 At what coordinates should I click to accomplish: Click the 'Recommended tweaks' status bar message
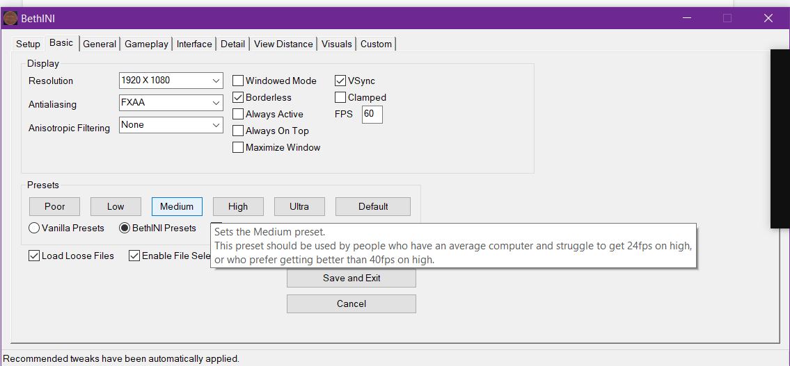click(121, 359)
